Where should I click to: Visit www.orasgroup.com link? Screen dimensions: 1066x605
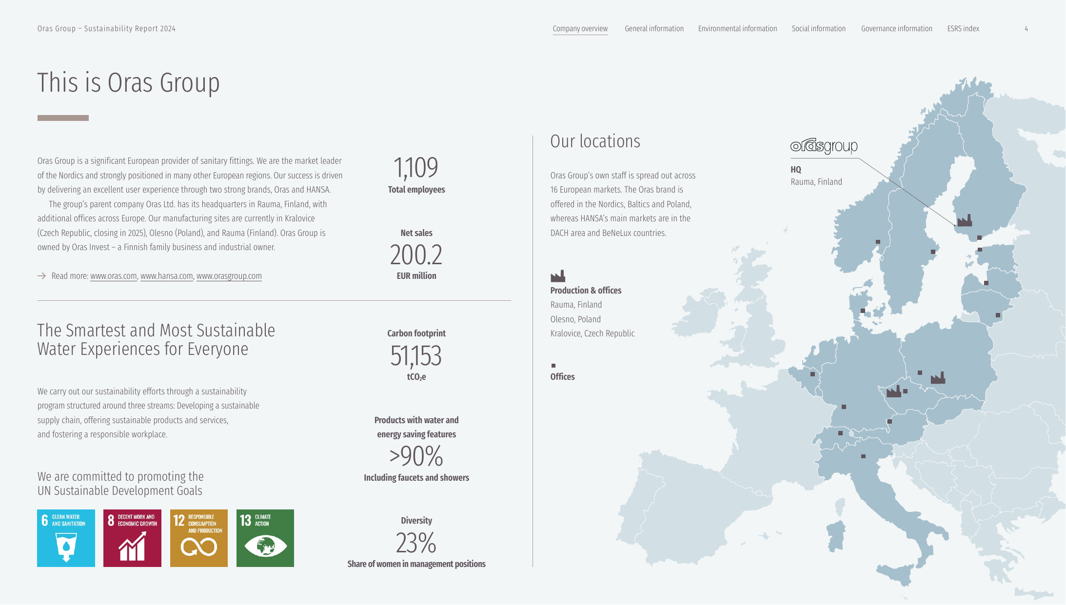[x=229, y=276]
